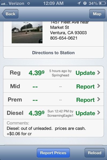Expand the Mid row chevron
This screenshot has width=107, height=160.
(x=99, y=86)
